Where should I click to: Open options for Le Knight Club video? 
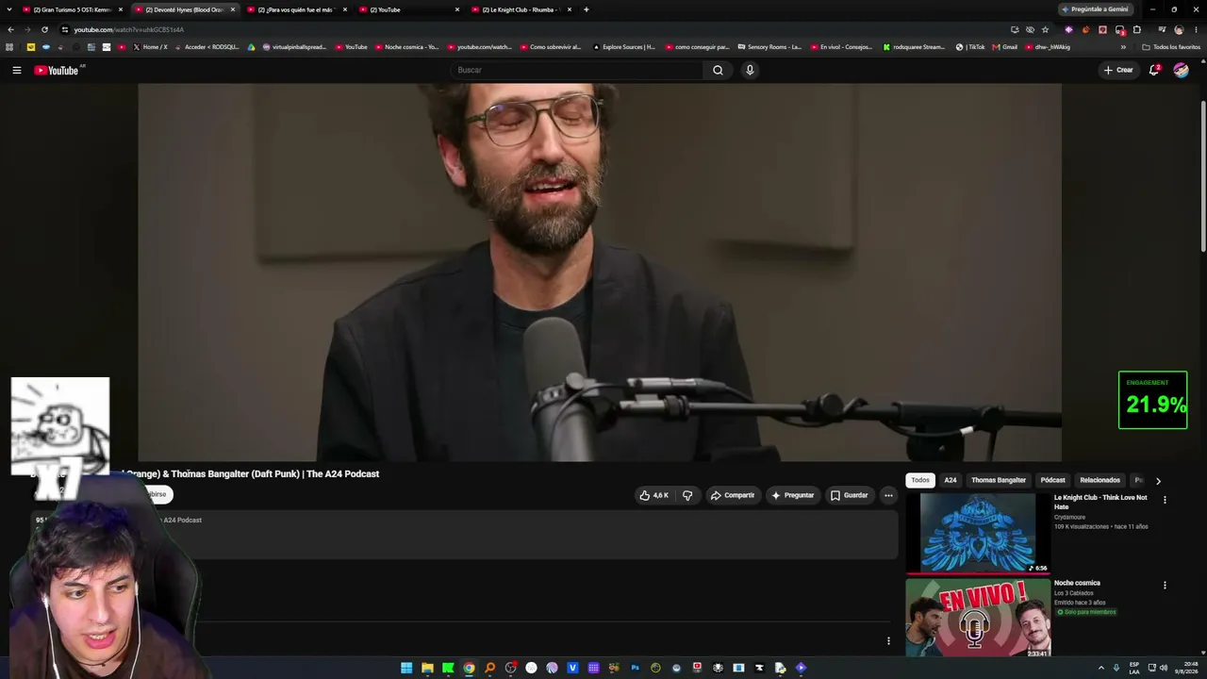(1165, 500)
